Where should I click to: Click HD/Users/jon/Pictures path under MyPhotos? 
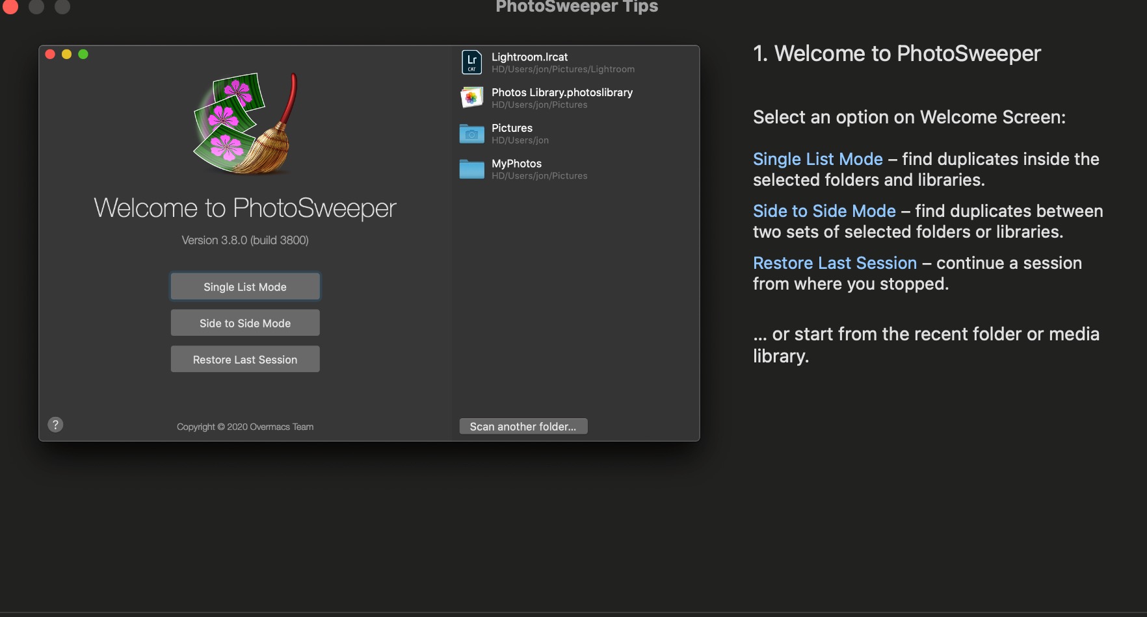click(x=540, y=176)
